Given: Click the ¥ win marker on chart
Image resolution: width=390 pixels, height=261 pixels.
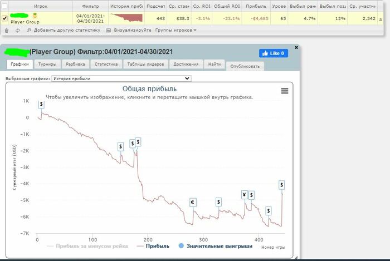Looking at the screenshot, I should (x=245, y=194).
